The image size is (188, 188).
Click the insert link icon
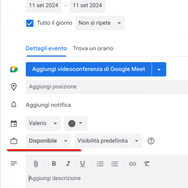[x=133, y=164]
